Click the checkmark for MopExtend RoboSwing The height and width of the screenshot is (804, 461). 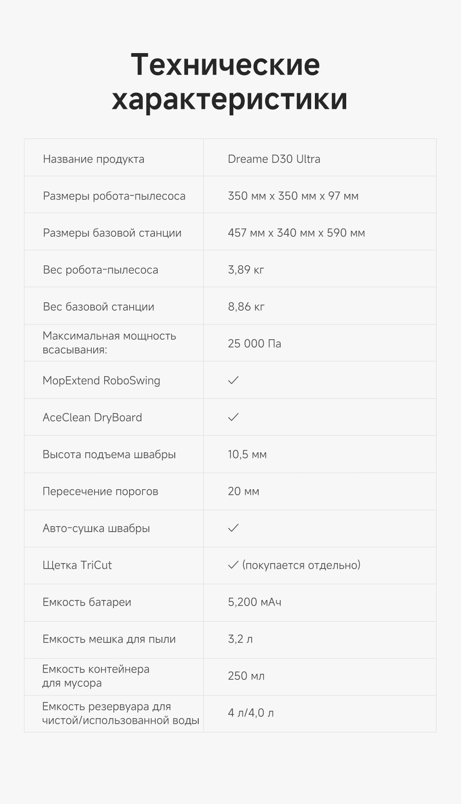tap(233, 380)
